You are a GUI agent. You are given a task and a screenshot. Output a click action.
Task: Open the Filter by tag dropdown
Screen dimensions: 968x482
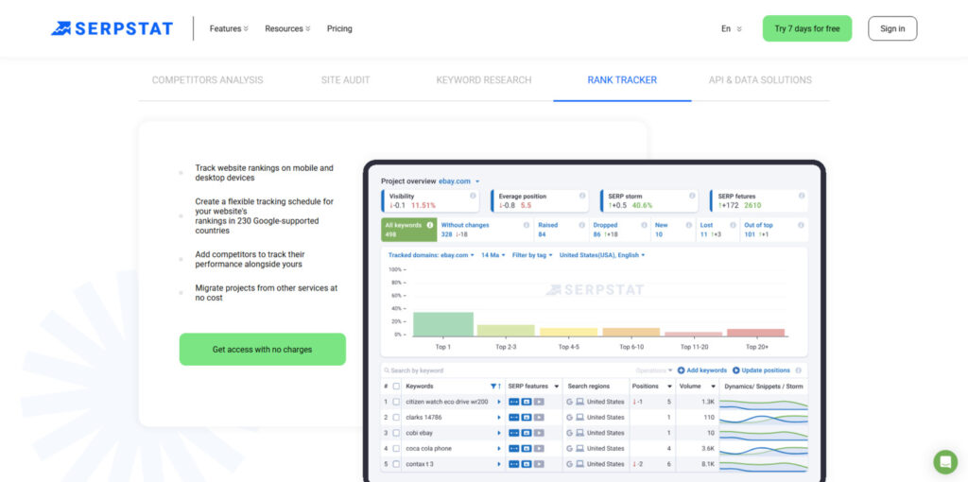click(533, 255)
